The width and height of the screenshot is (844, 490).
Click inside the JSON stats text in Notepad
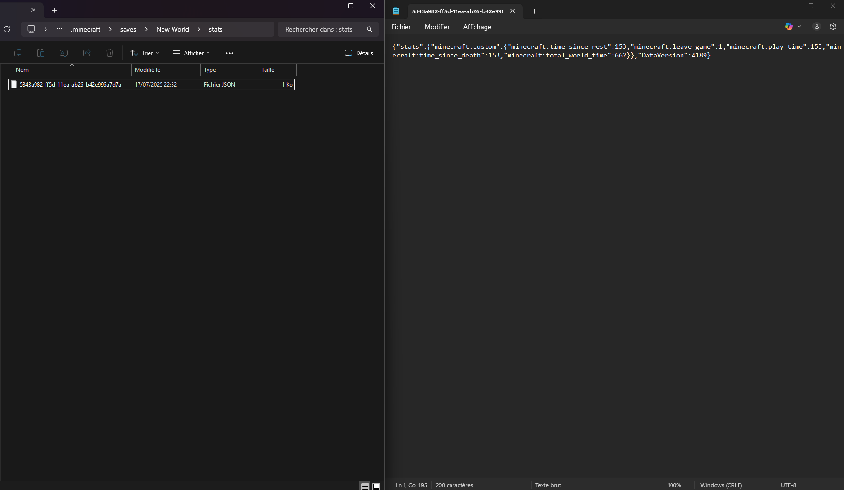click(x=616, y=51)
